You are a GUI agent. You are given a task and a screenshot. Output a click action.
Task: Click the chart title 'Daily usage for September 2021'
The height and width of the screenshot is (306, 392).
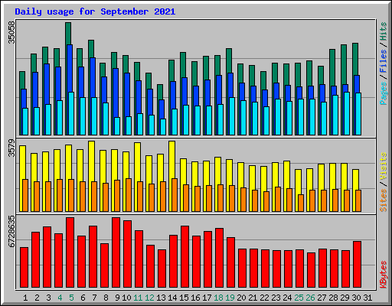(x=95, y=11)
